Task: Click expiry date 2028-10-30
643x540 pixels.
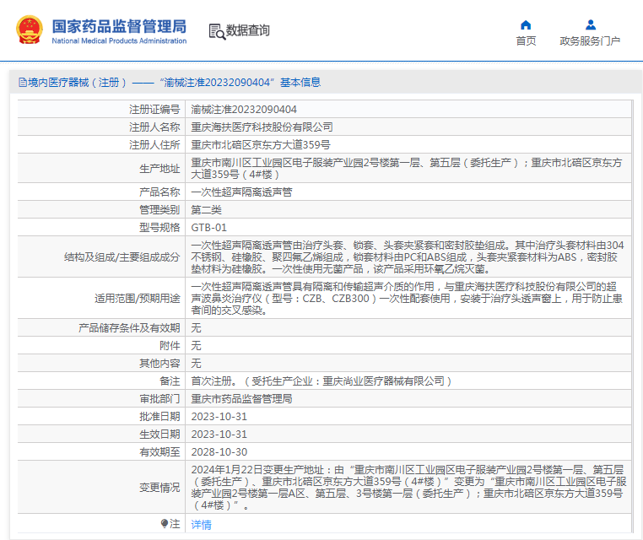Action: pos(219,452)
